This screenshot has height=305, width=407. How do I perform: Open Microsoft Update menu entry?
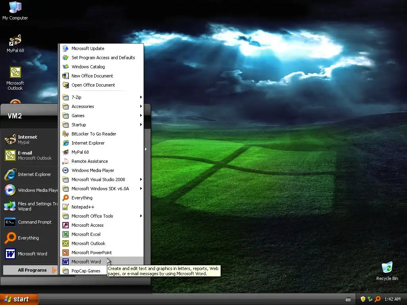pos(102,48)
